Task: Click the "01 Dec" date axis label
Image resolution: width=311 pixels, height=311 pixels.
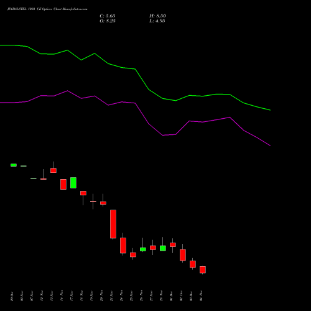Action: click(171, 296)
